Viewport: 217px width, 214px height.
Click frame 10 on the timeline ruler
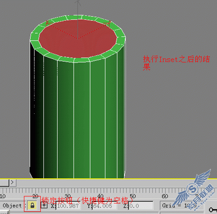[x=3, y=196]
